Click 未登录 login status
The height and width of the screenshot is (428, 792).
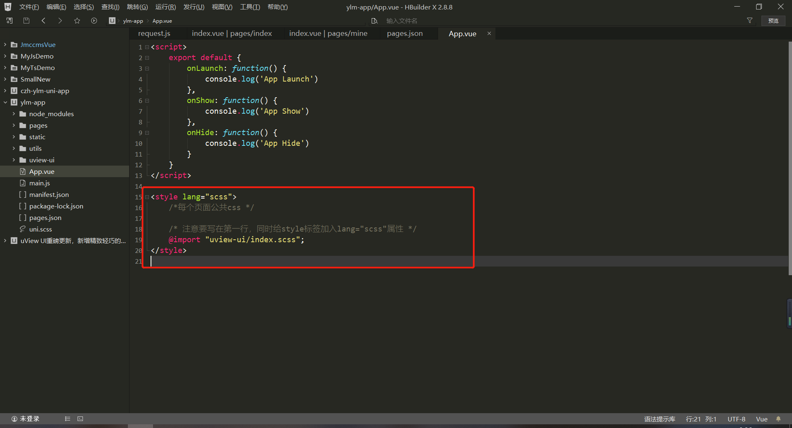(x=30, y=419)
